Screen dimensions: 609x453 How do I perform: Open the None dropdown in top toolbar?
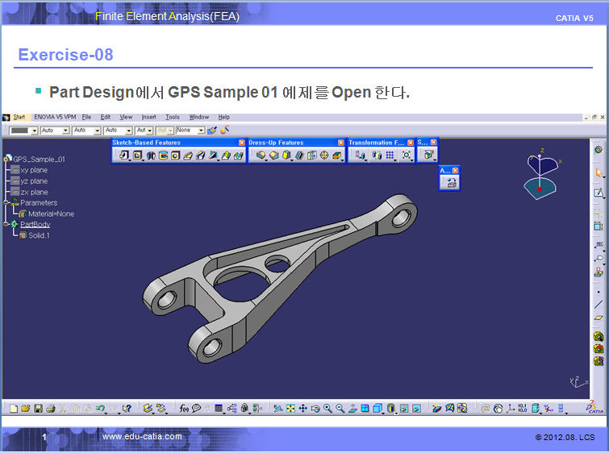(200, 131)
